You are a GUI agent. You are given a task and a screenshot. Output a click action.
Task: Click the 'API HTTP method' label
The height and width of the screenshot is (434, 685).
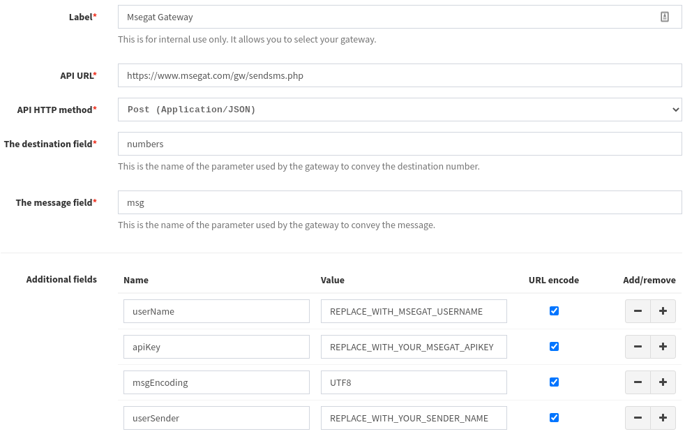pyautogui.click(x=57, y=110)
